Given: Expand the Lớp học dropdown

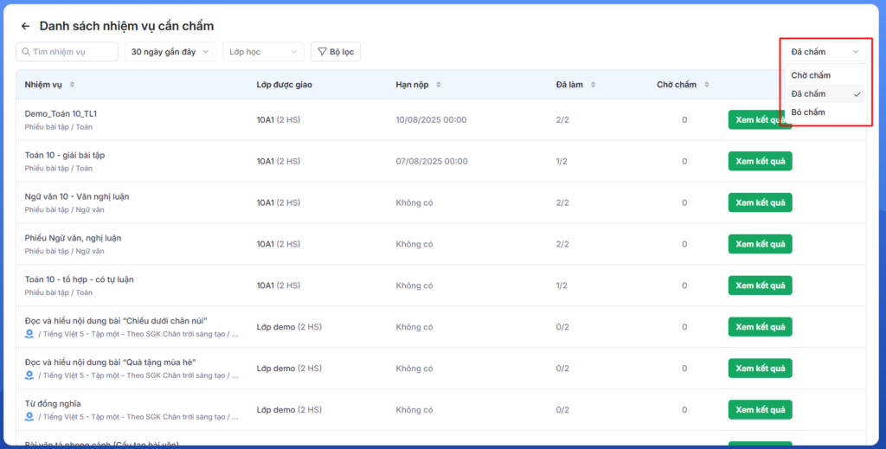Looking at the screenshot, I should pos(263,52).
